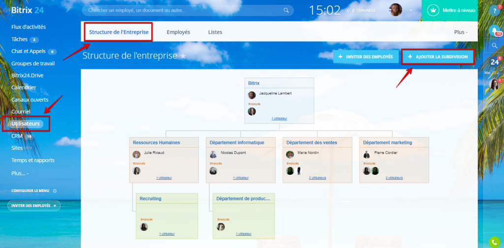
Task: Open Chat et Appels in left menu
Action: tap(28, 52)
